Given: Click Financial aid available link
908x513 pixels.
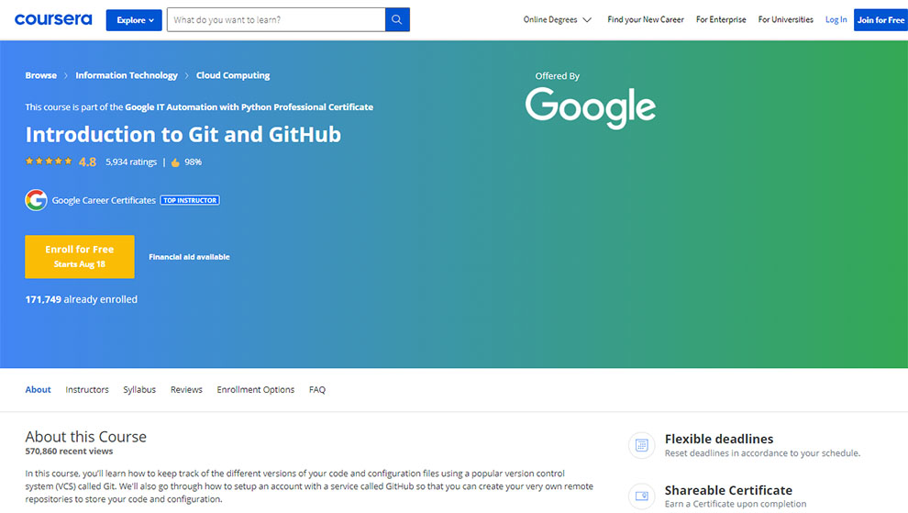Looking at the screenshot, I should click(189, 257).
